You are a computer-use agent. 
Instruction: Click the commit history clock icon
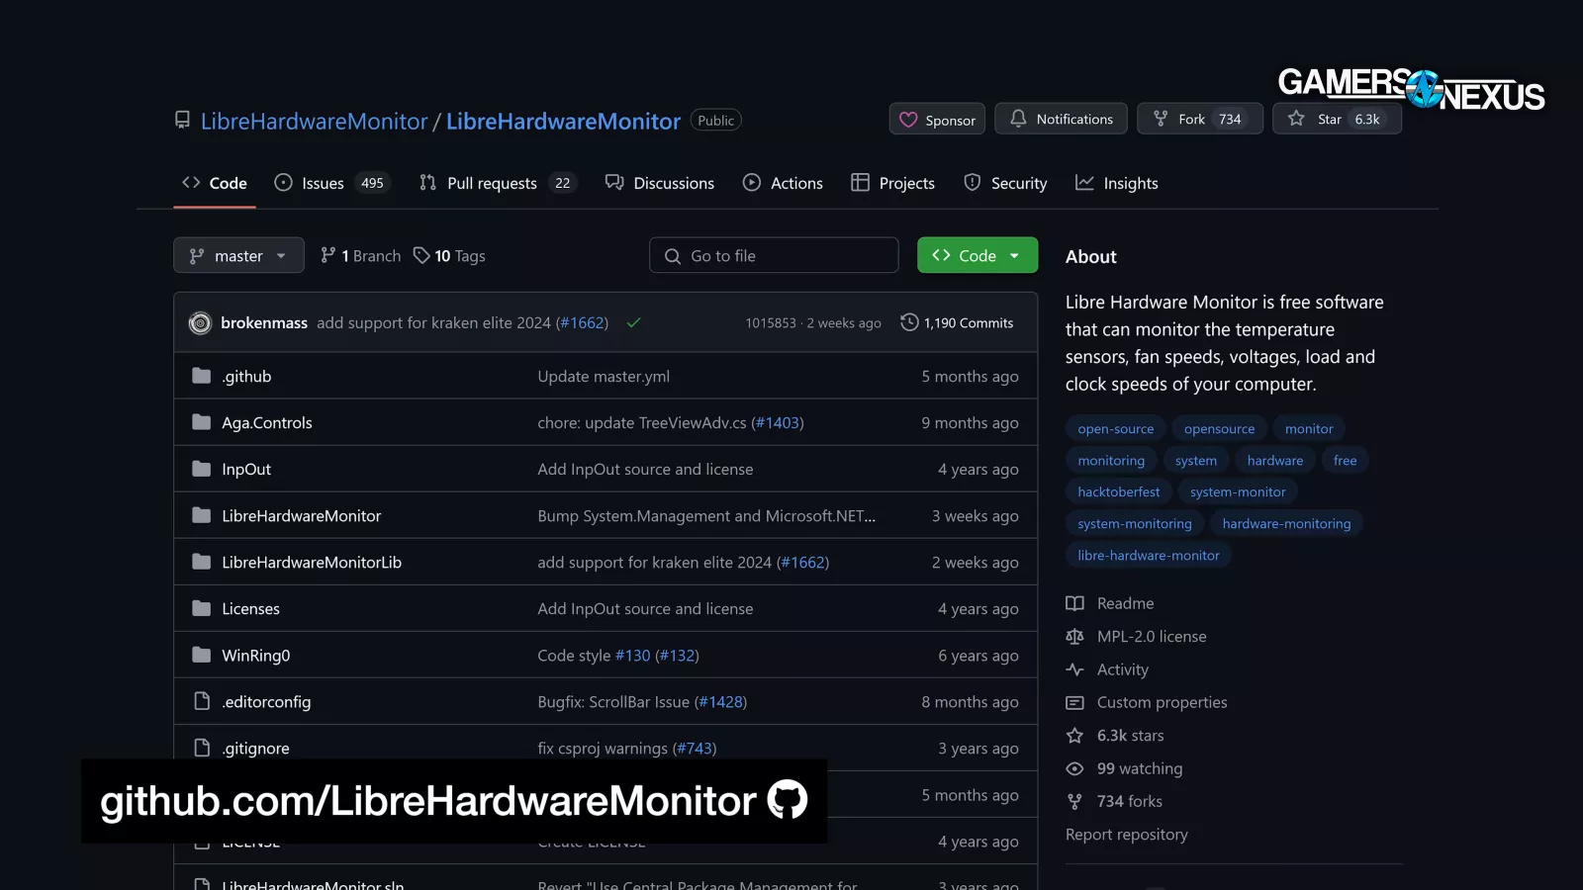tap(909, 322)
